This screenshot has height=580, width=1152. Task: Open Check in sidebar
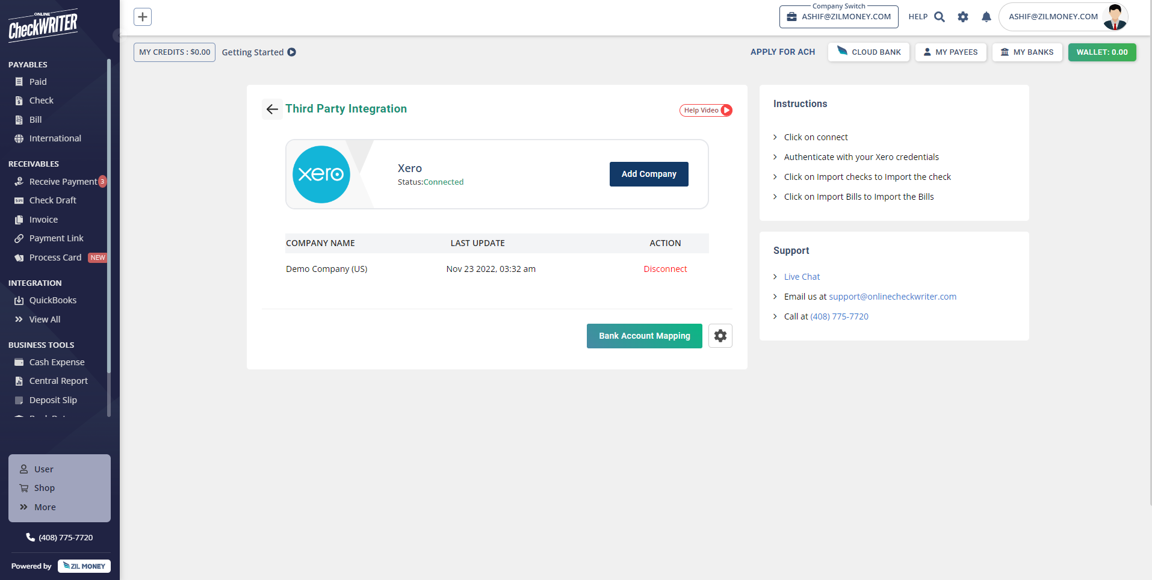41,100
